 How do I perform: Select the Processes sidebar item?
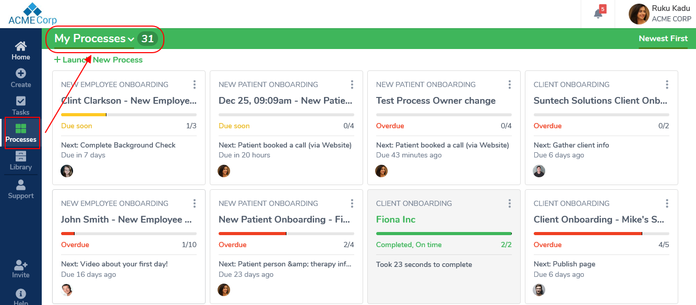pyautogui.click(x=21, y=133)
